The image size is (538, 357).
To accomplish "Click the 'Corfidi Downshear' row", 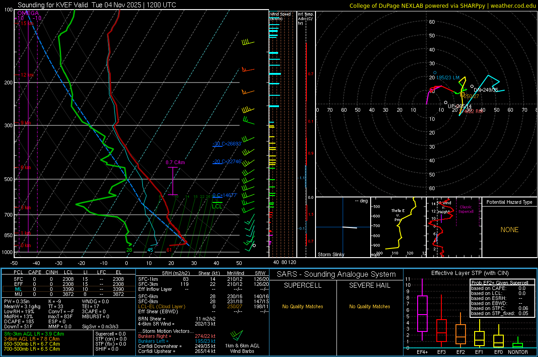I will 177,346.
